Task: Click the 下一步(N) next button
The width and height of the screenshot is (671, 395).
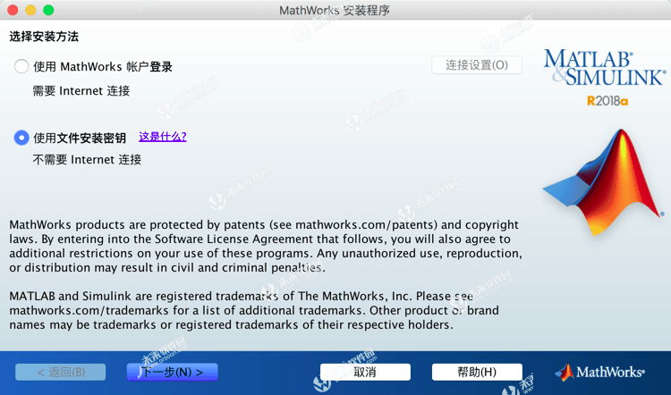Action: pyautogui.click(x=172, y=372)
